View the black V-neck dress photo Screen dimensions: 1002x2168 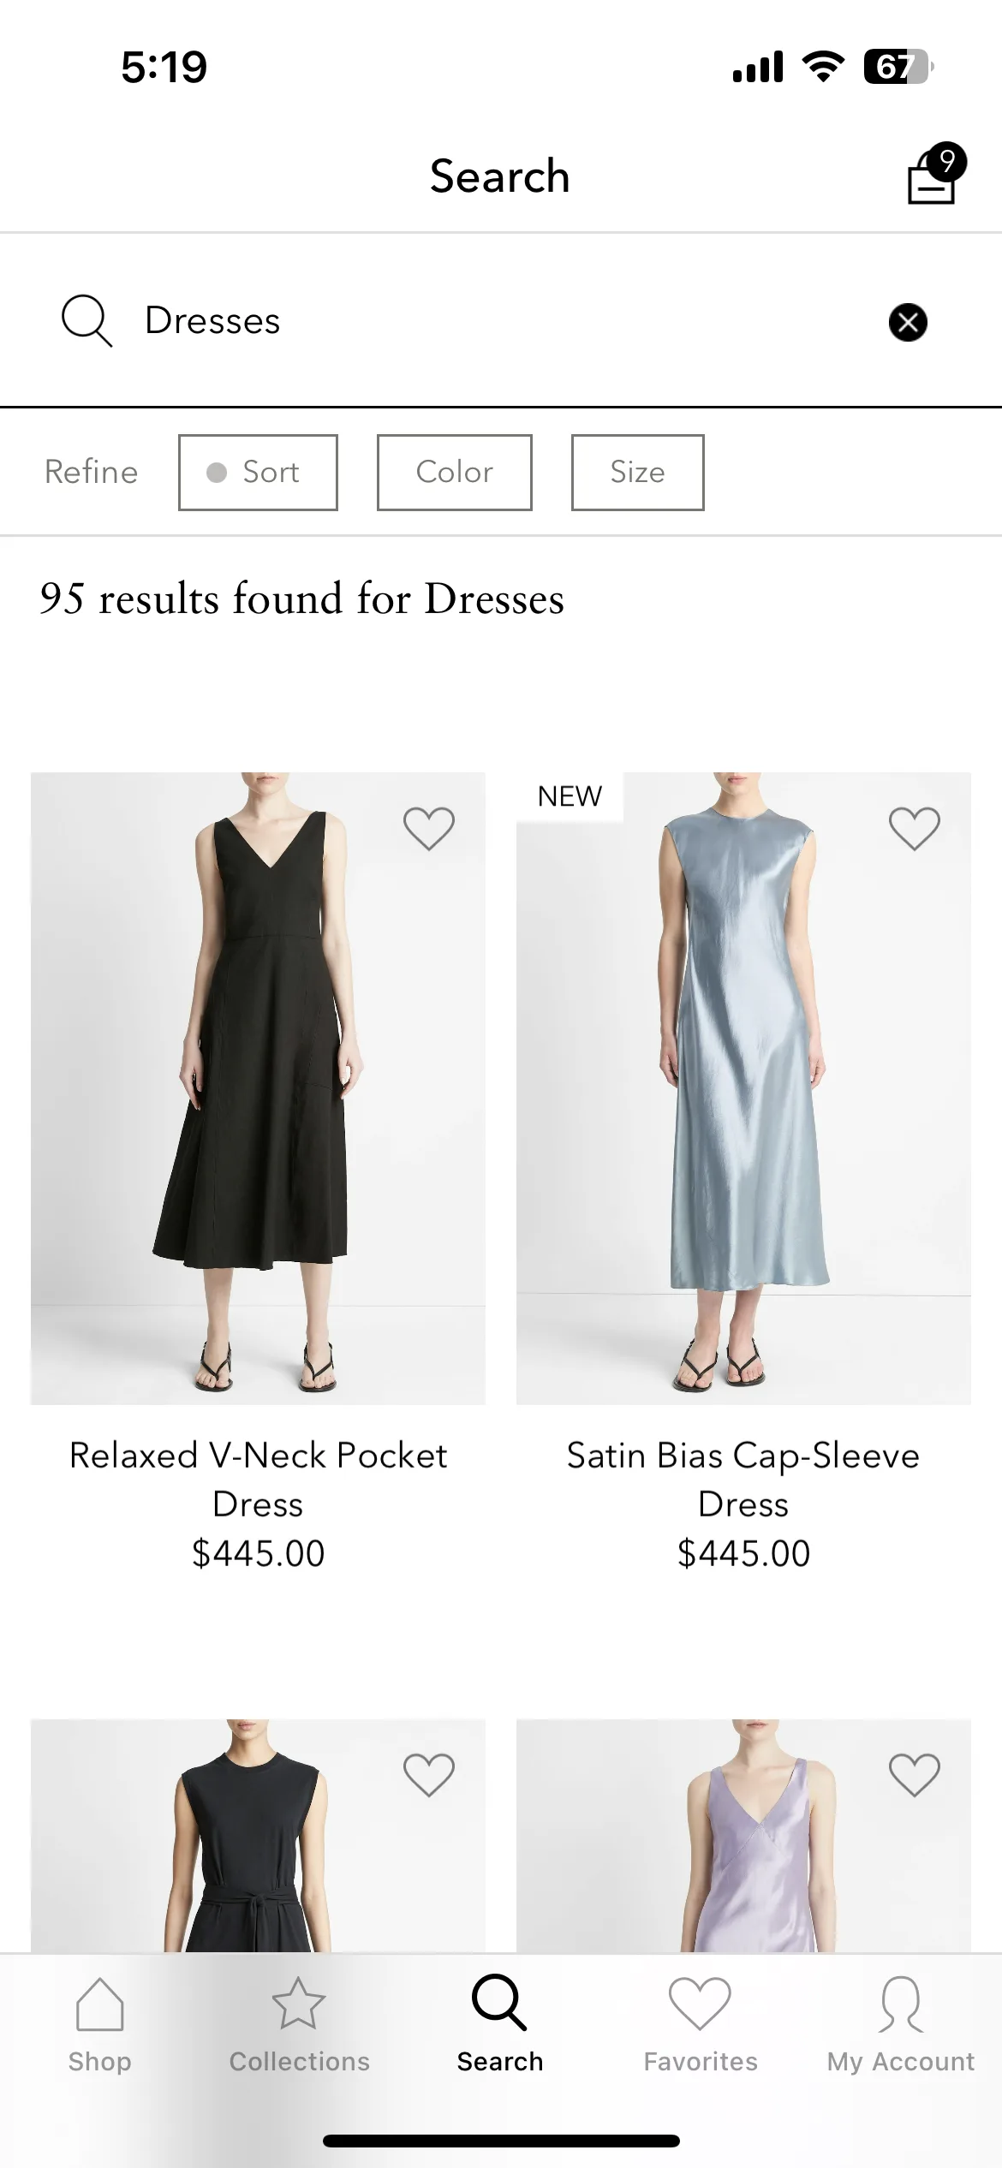pos(258,1088)
